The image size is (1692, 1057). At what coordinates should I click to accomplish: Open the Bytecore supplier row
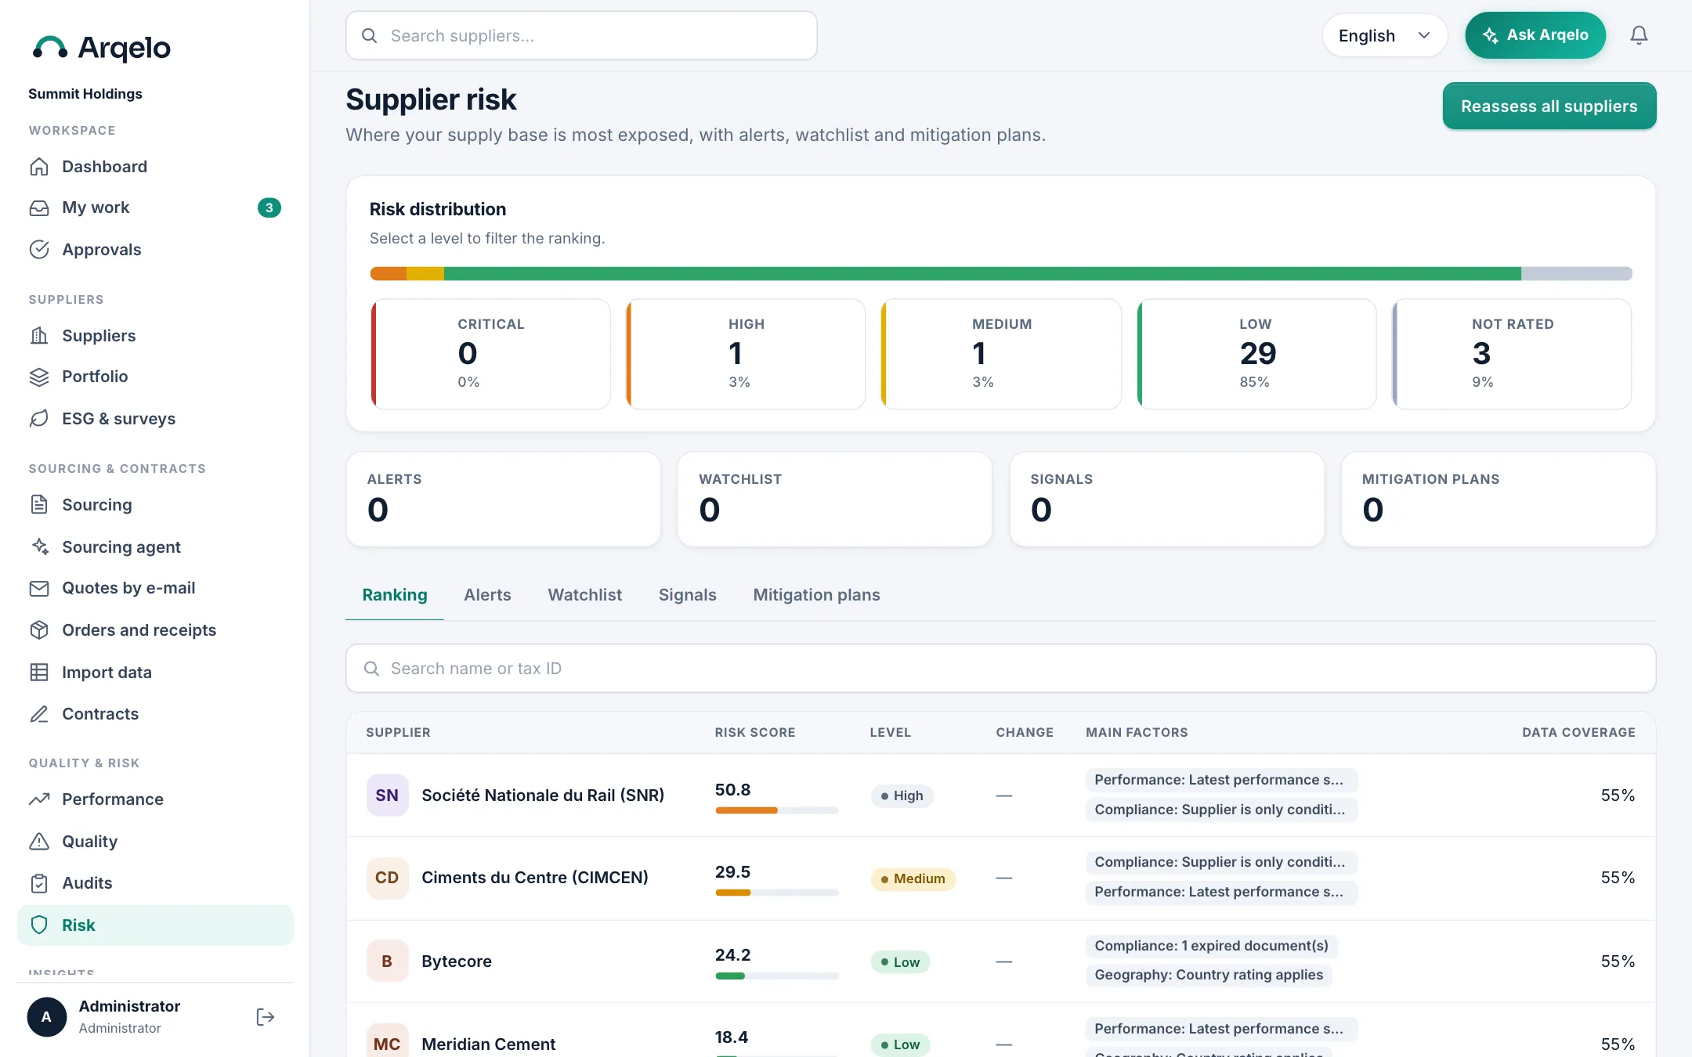pos(1001,961)
